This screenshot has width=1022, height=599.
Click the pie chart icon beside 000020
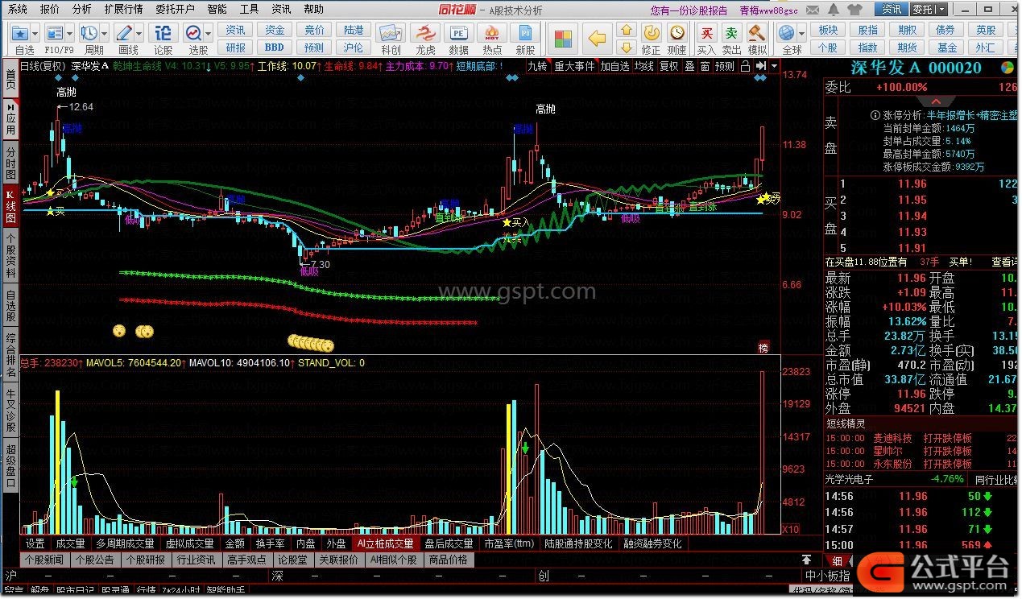tap(1008, 68)
